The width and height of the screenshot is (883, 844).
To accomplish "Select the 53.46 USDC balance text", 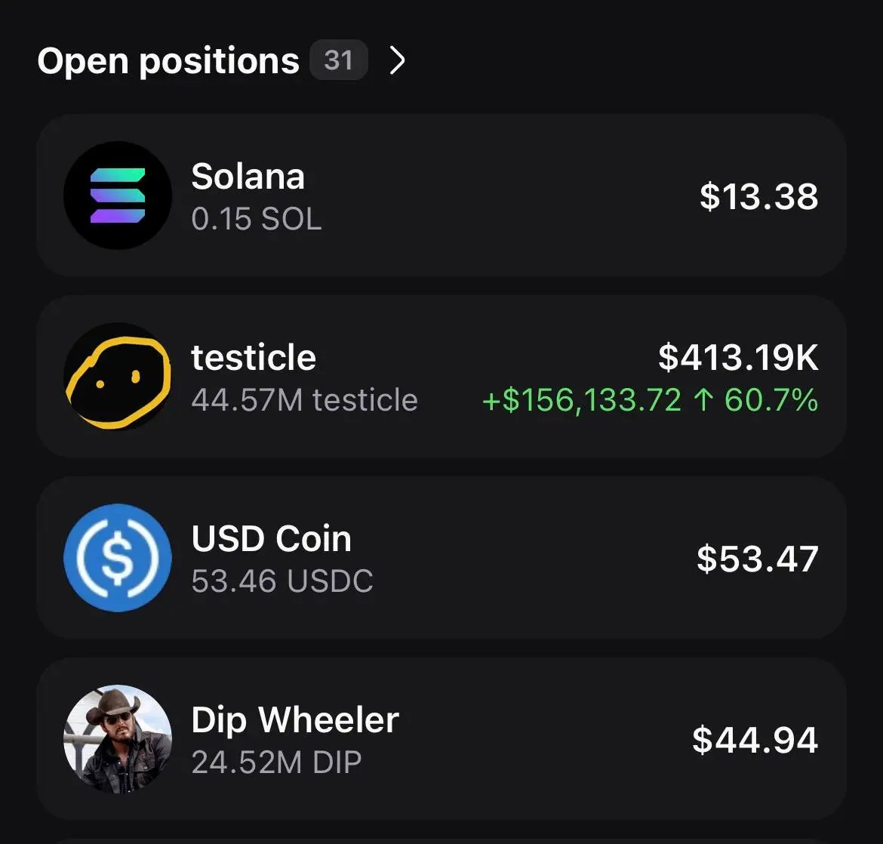I will click(282, 581).
